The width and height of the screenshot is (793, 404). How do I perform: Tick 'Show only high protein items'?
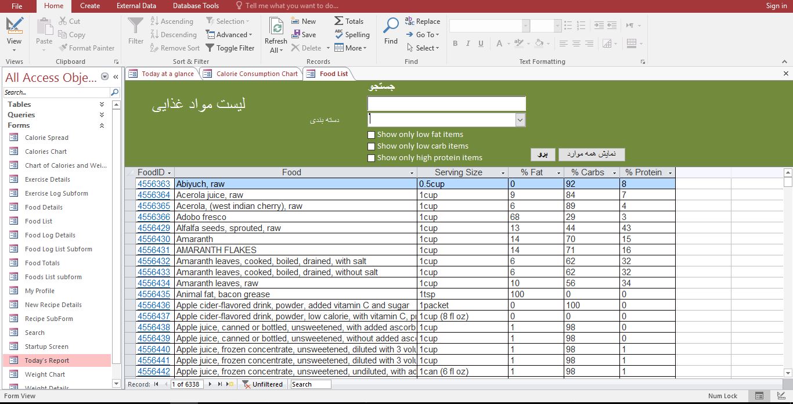[x=372, y=158]
